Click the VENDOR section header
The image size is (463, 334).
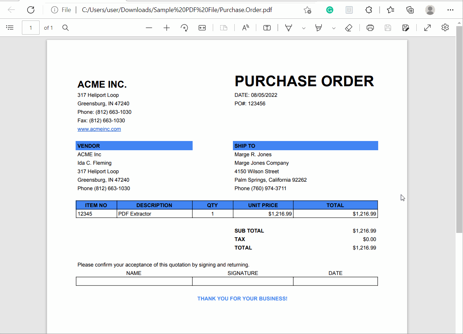coord(134,146)
